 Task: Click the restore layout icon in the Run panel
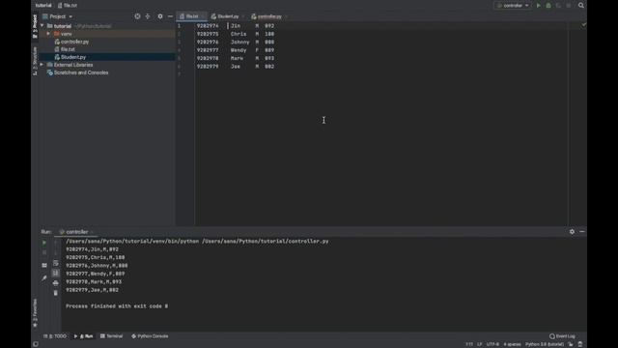(44, 265)
